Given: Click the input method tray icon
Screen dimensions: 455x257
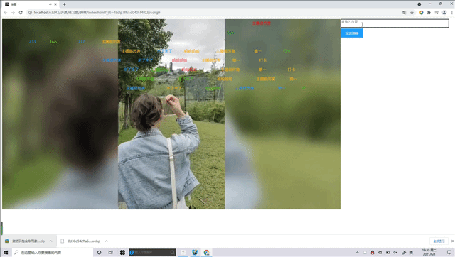Looking at the screenshot, I should click(411, 252).
